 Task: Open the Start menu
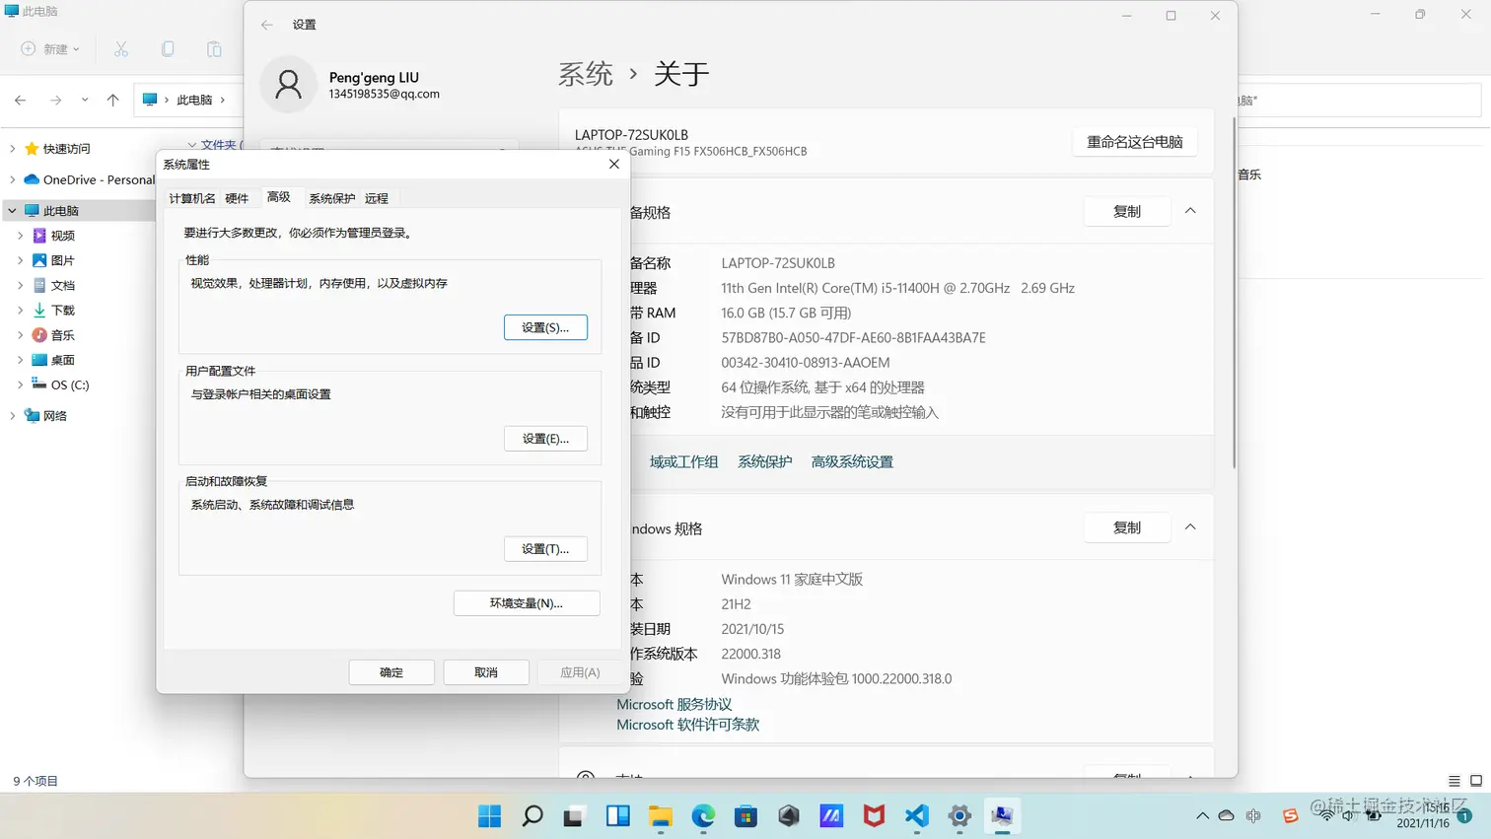pos(488,815)
